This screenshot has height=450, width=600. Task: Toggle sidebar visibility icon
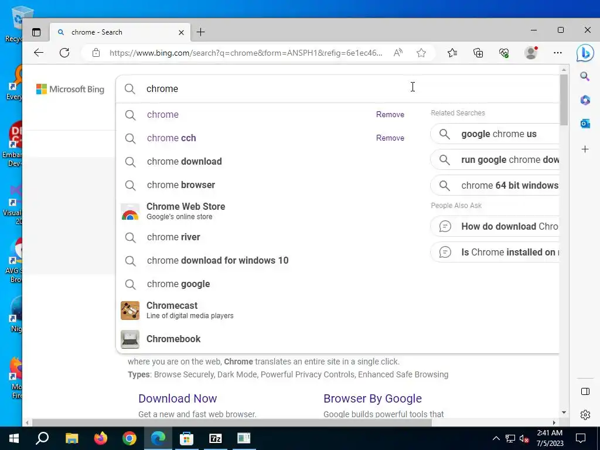click(x=585, y=391)
